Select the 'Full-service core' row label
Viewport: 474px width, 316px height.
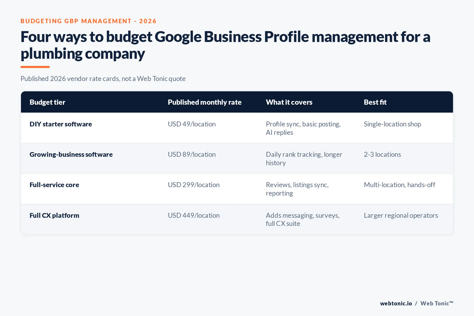54,185
